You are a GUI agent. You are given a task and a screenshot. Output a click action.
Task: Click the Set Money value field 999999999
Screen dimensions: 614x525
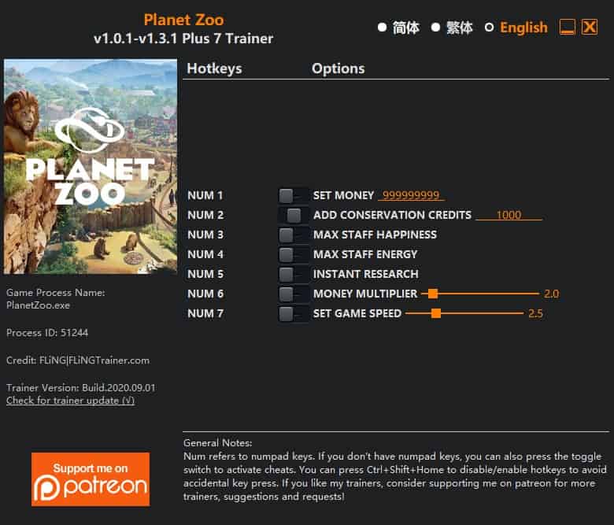pyautogui.click(x=411, y=195)
